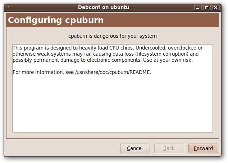The height and width of the screenshot is (163, 228).
Task: Minimize the Debconf window
Action: [199, 7]
